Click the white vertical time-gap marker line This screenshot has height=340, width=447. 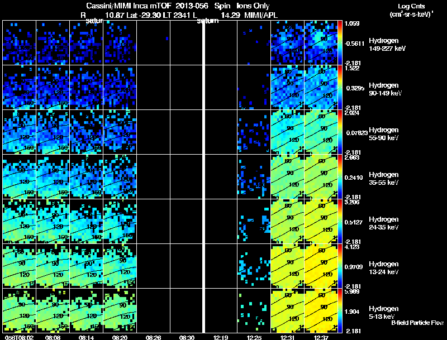(x=203, y=176)
